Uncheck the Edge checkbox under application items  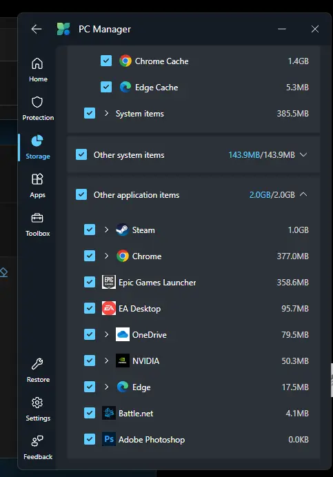click(90, 387)
